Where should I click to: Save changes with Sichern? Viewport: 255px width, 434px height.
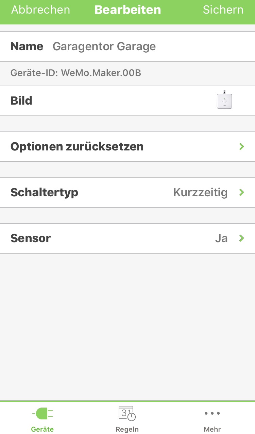223,10
